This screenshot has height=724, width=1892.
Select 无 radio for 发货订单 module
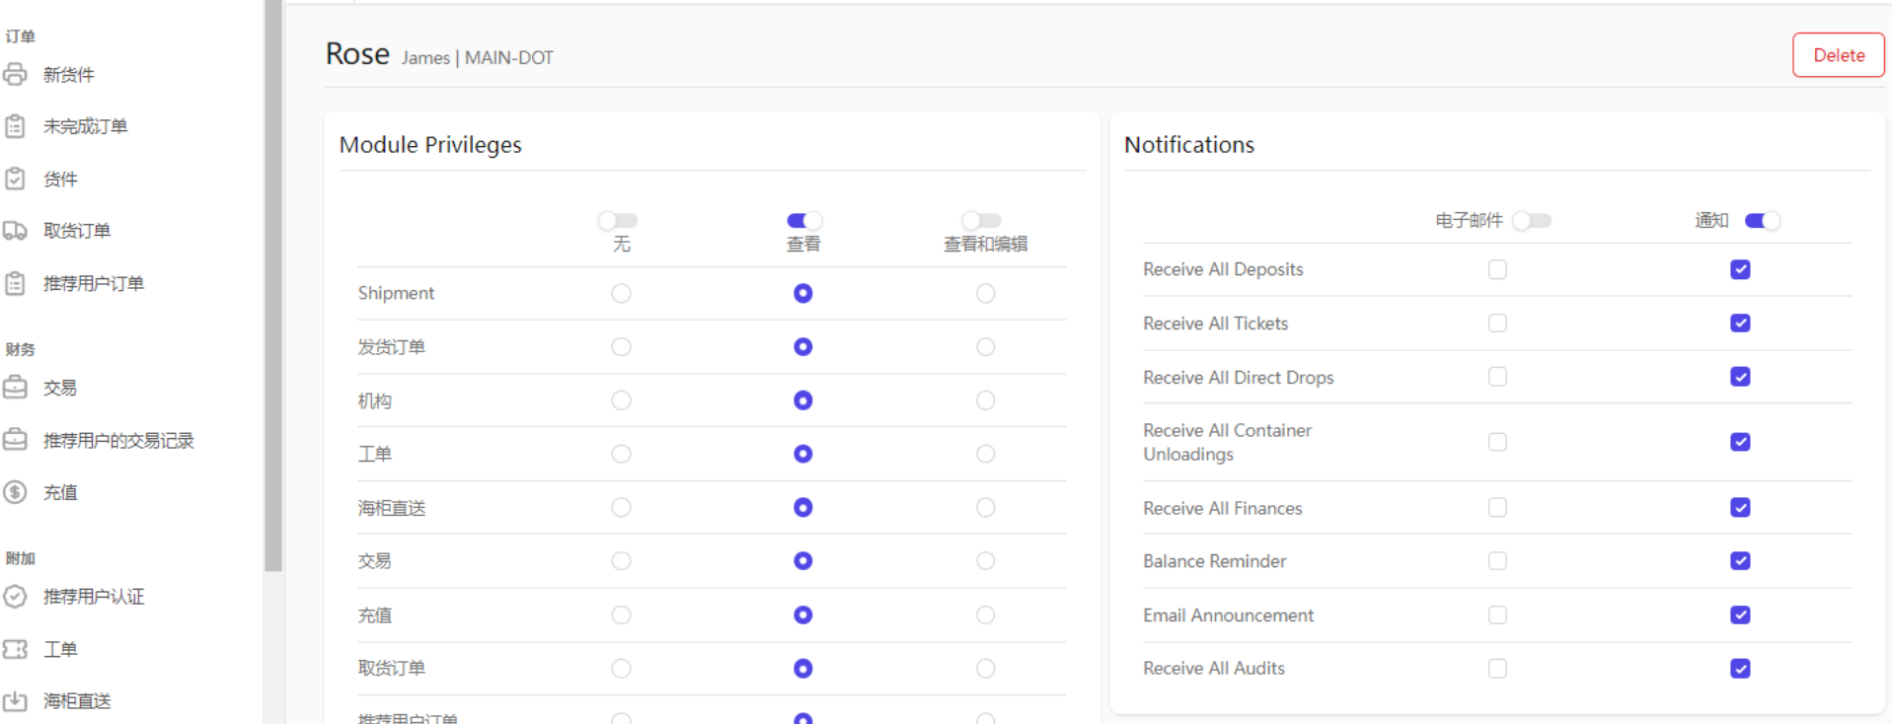point(621,347)
